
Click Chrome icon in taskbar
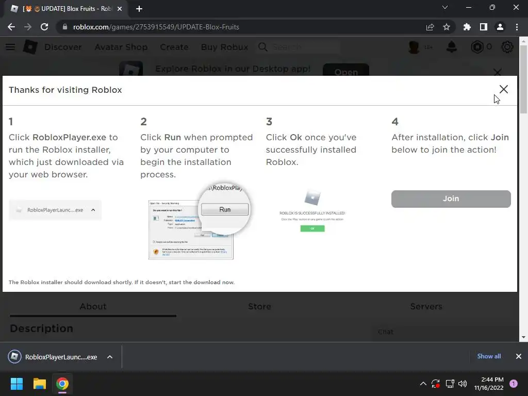point(62,384)
